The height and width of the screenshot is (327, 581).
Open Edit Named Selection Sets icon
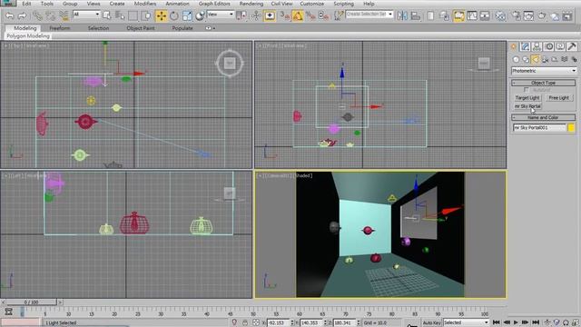coord(338,15)
